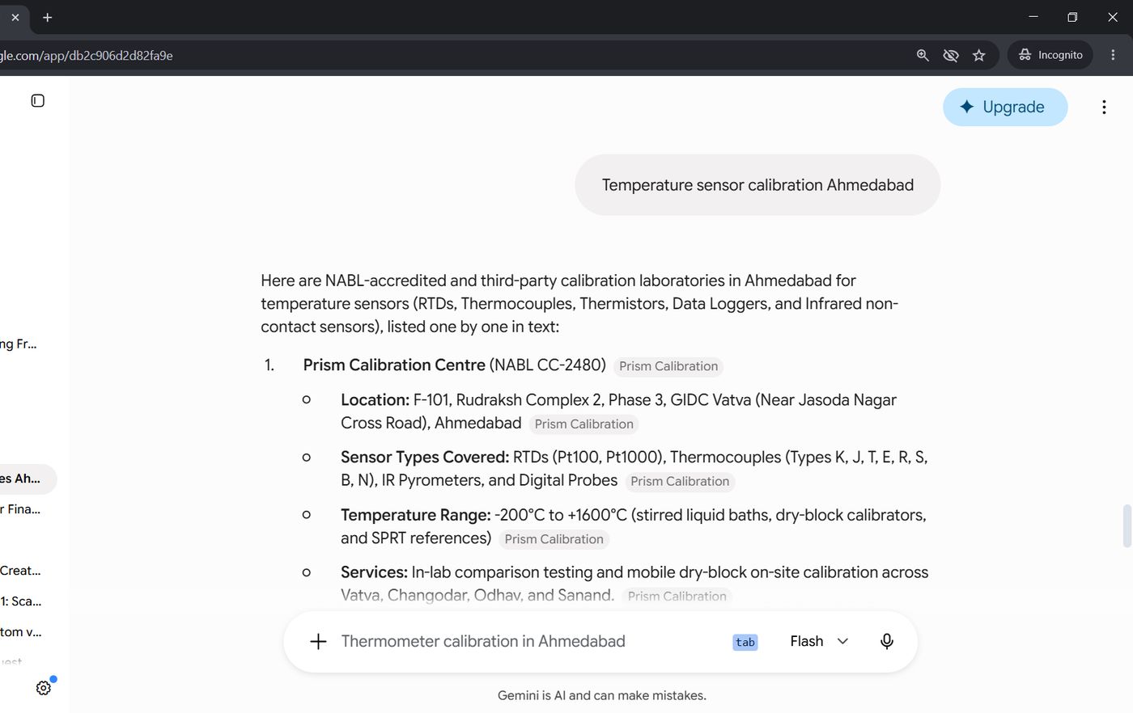
Task: Collapse the Gemini sidebar panel
Action: 38,100
